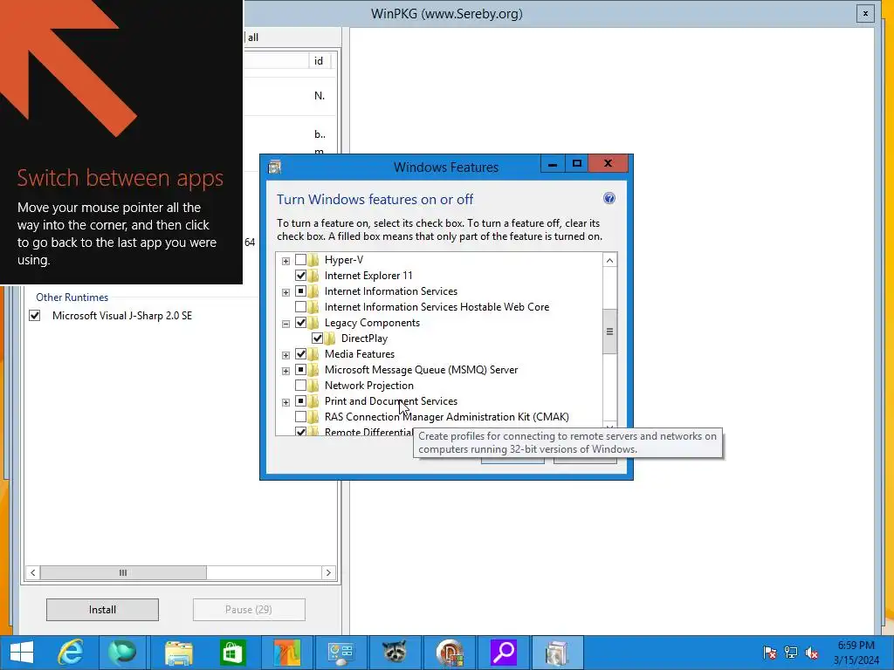Click the features list scroll up arrow
Viewport: 894px width, 670px height.
pos(609,260)
